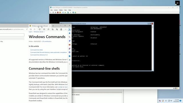
Task: Open Command shell file and directory completion link
Action: tap(49, 52)
